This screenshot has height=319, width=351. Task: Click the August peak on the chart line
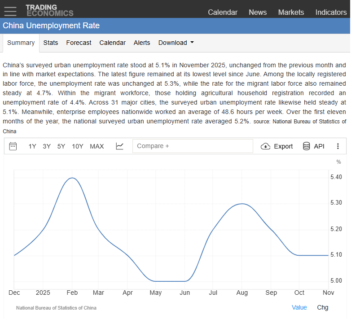coord(242,204)
